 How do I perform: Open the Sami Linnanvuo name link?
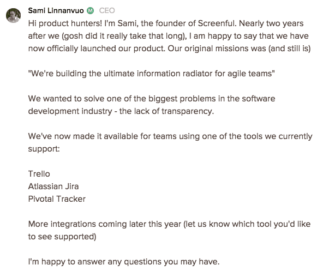[56, 10]
